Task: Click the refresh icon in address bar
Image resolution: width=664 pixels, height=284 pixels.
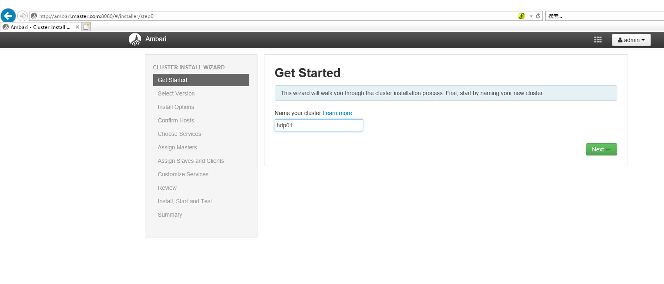Action: (538, 16)
